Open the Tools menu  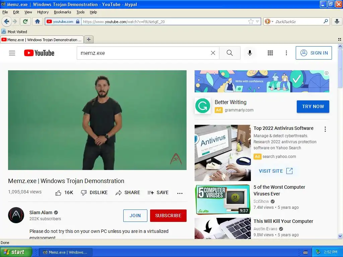(80, 12)
